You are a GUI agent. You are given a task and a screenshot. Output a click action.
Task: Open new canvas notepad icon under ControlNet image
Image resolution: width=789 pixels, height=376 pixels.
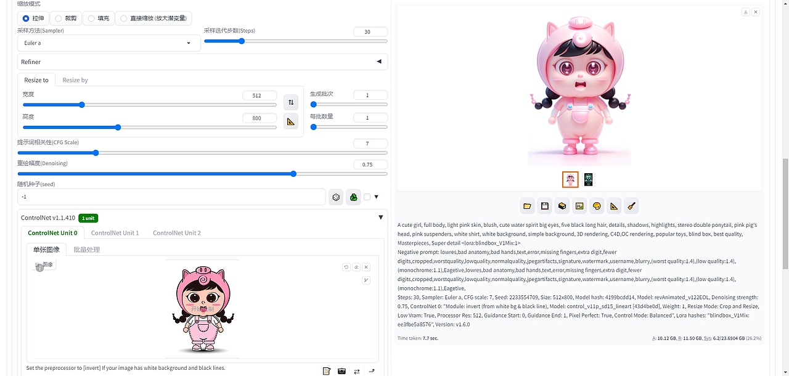(x=327, y=371)
